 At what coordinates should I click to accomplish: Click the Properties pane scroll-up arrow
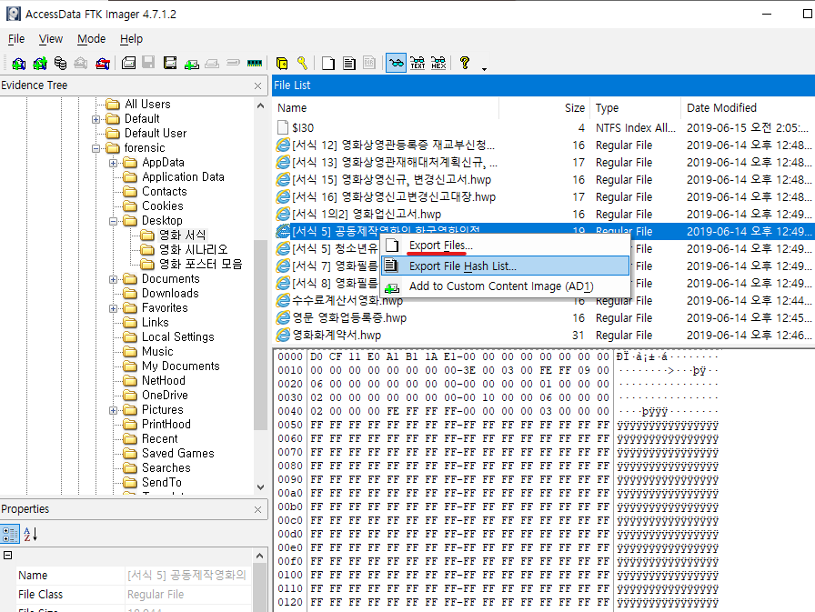pos(260,556)
